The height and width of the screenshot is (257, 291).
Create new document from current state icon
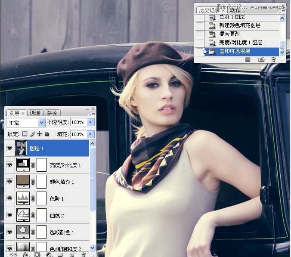click(x=248, y=59)
